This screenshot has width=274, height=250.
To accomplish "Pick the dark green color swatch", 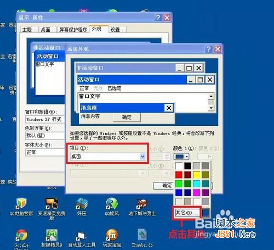I will point(188,184).
